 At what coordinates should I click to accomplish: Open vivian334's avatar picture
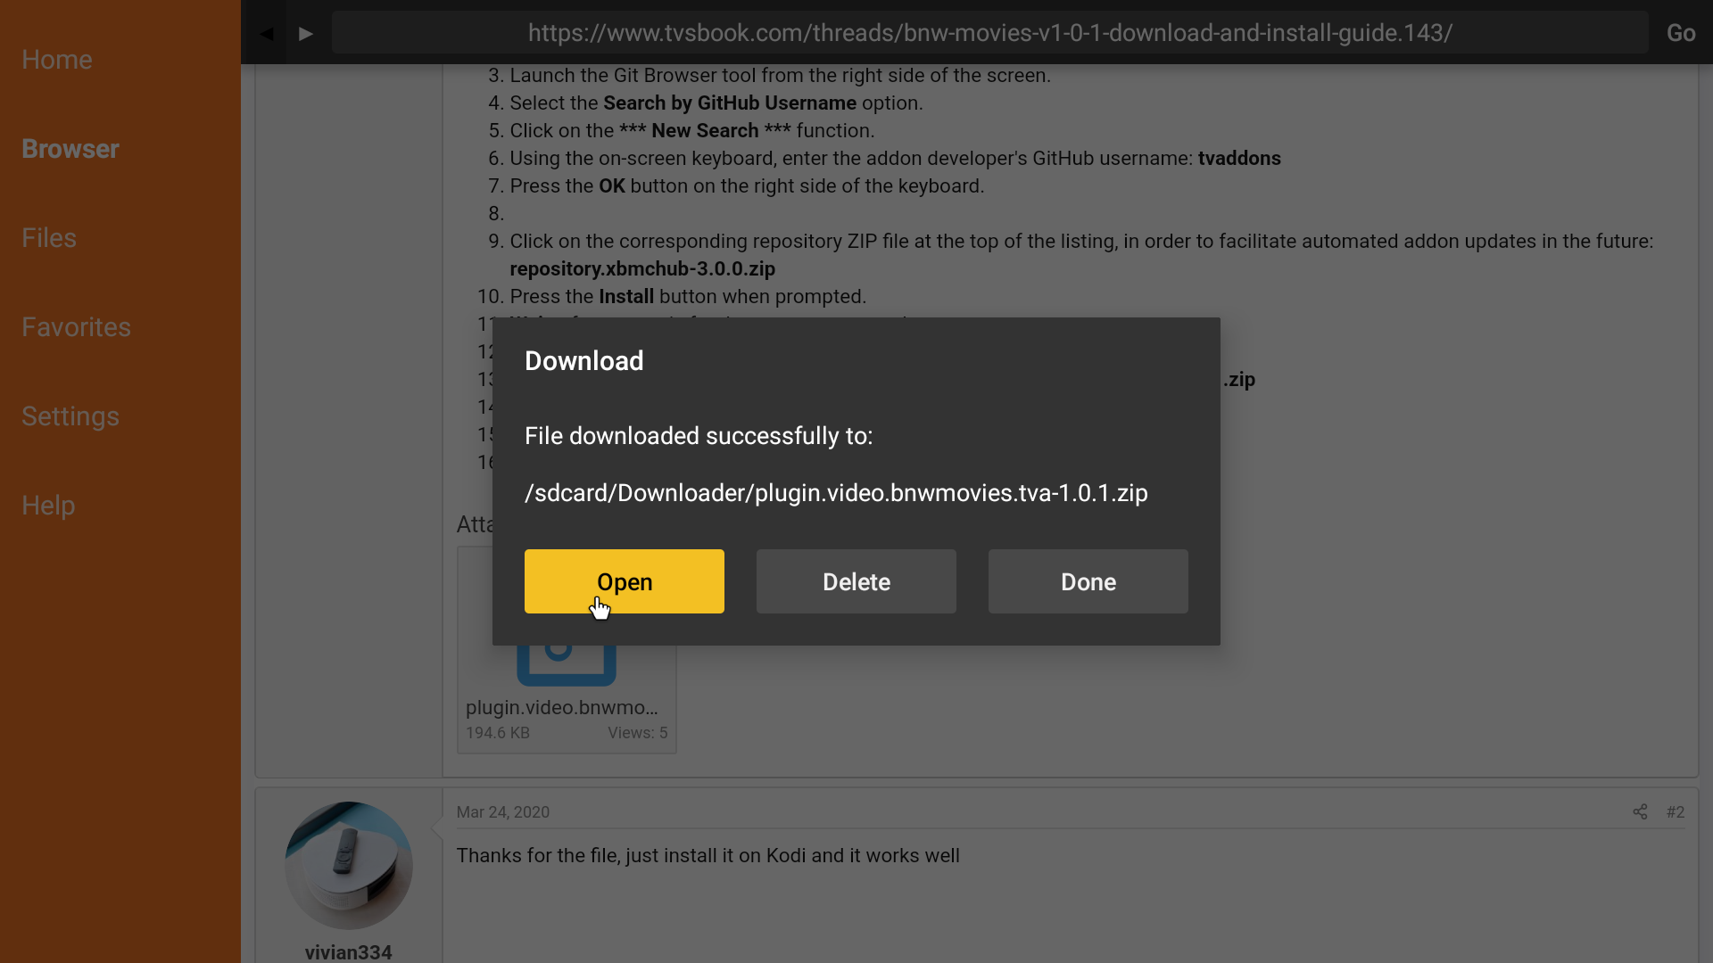point(348,865)
